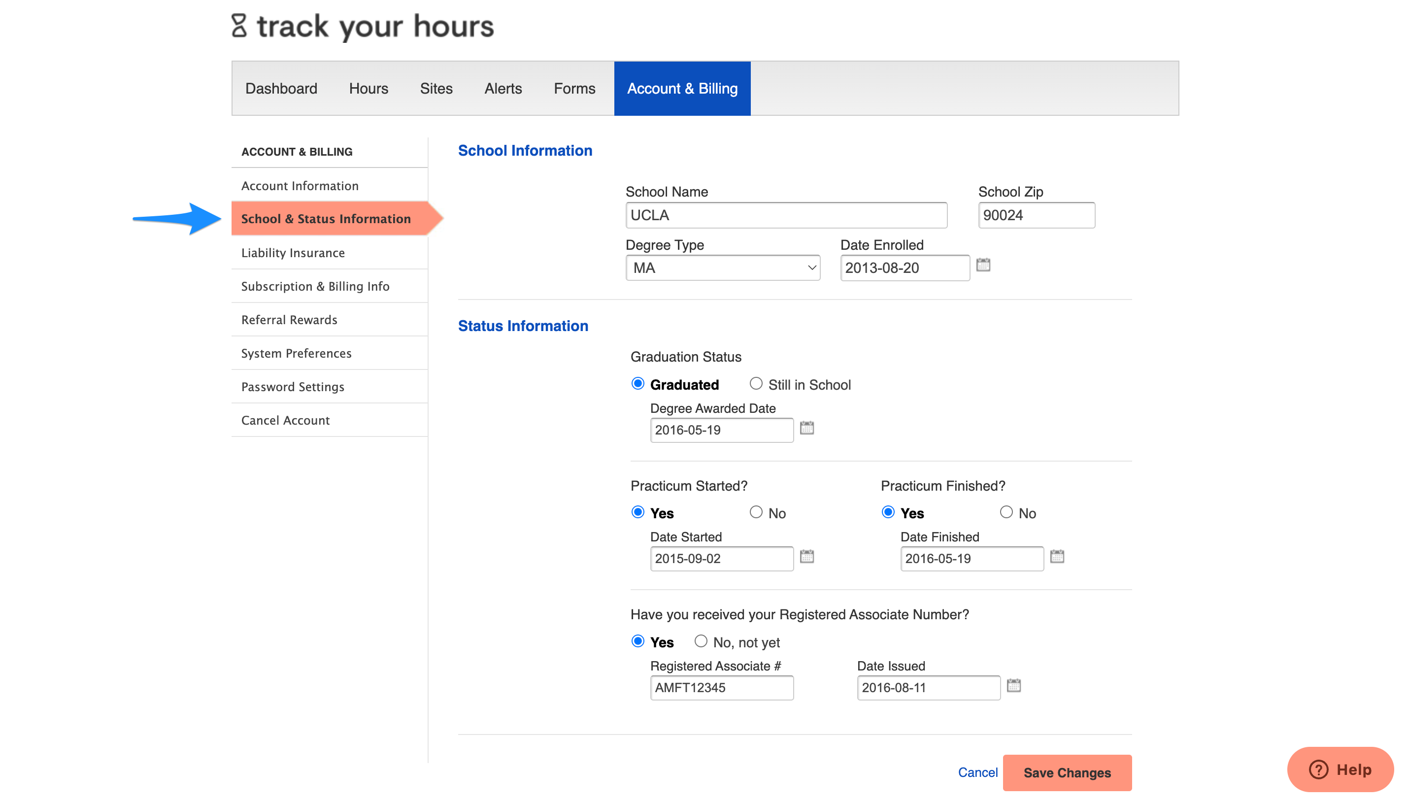Image resolution: width=1408 pixels, height=802 pixels.
Task: Open Password Settings in sidebar
Action: click(x=330, y=387)
